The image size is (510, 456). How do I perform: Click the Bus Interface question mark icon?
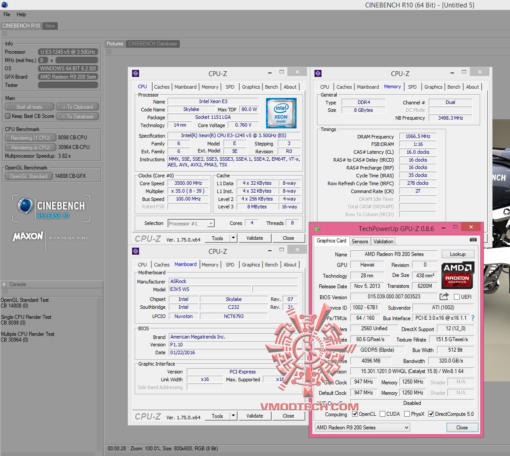(x=473, y=318)
